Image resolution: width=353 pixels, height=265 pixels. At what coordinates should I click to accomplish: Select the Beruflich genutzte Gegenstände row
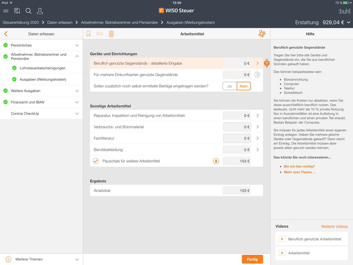[176, 63]
